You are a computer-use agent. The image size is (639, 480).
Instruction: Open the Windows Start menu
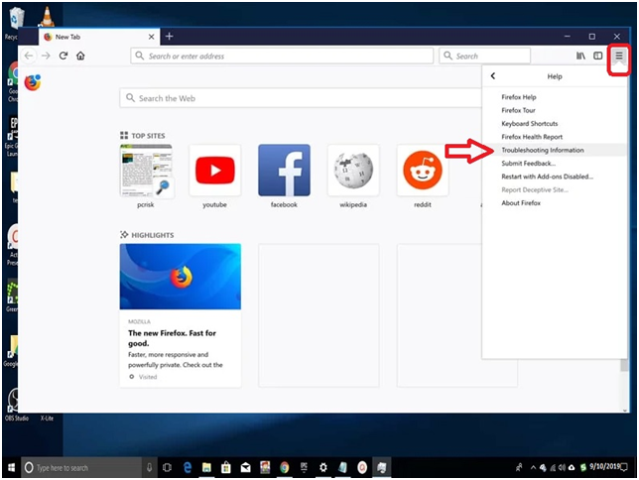pyautogui.click(x=12, y=467)
